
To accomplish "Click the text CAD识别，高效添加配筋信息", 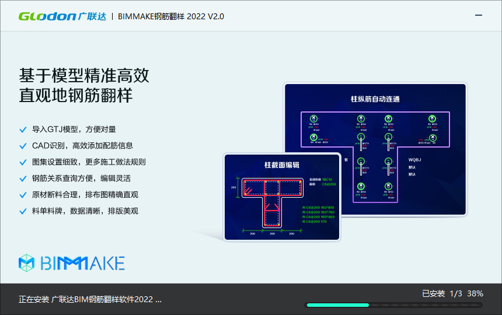I will coord(83,145).
